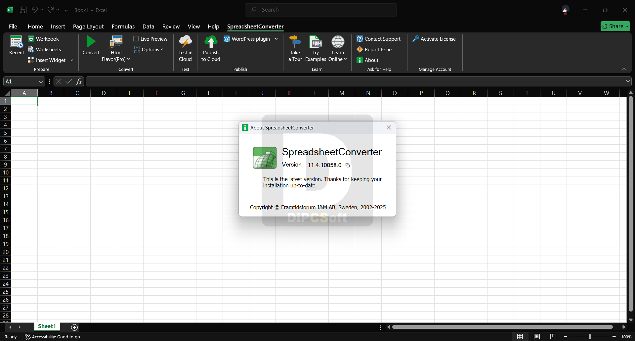The height and width of the screenshot is (341, 635).
Task: Click the search box in title bar
Action: tap(320, 10)
